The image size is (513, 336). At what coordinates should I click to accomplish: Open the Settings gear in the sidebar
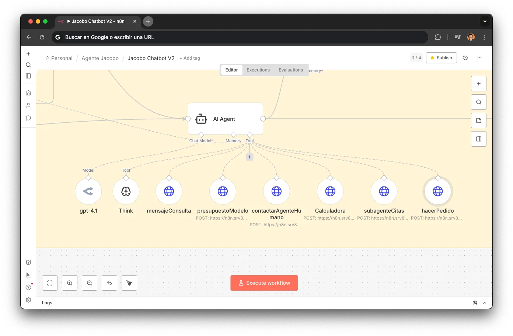pos(28,300)
